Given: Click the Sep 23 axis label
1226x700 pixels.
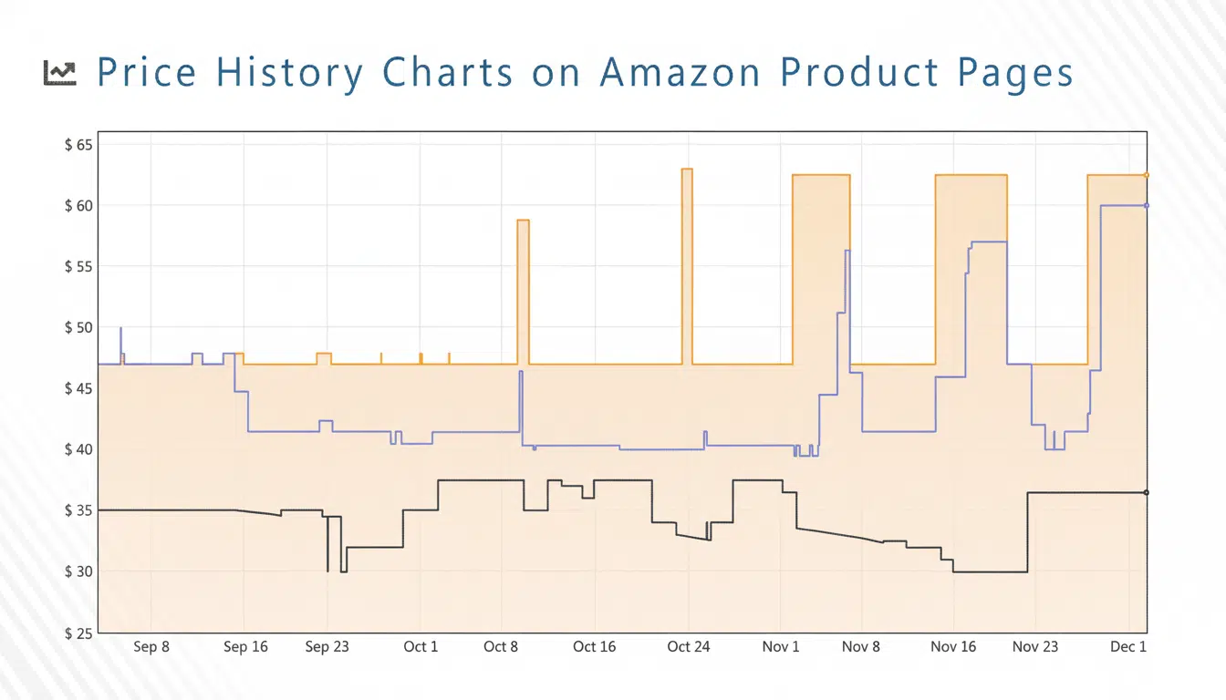Looking at the screenshot, I should (327, 647).
